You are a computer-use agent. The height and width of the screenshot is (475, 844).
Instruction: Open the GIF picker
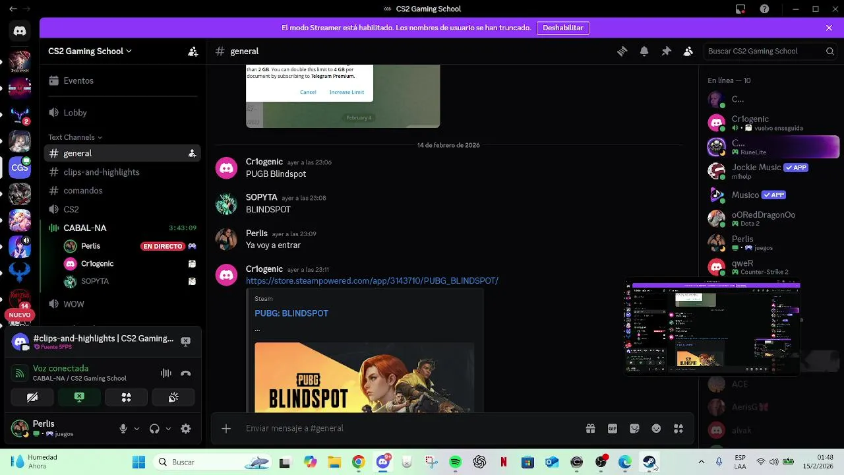click(x=613, y=428)
